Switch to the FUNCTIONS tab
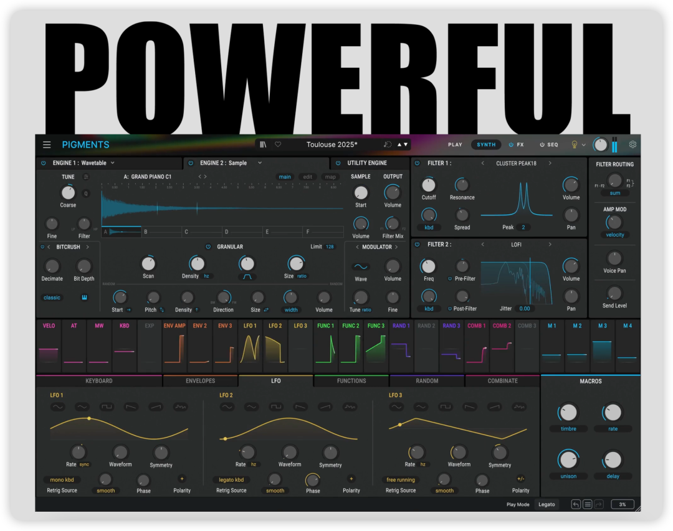This screenshot has height=531, width=673. tap(351, 381)
